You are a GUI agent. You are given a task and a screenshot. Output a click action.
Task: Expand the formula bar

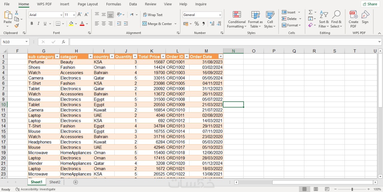point(379,42)
